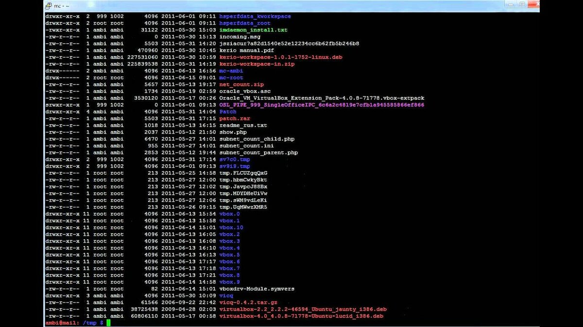Click the file size value 470960

[x=148, y=50]
